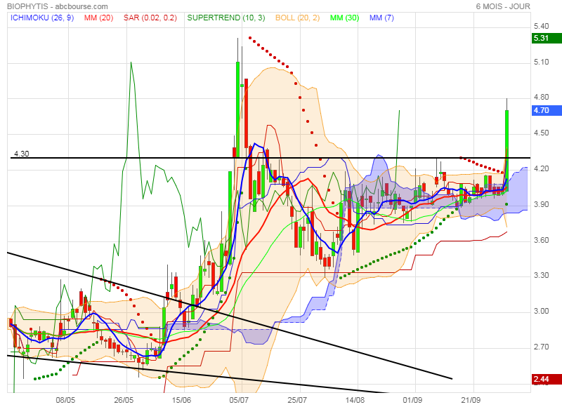The height and width of the screenshot is (407, 562).
Task: Click the 01/09 date on the axis
Action: pyautogui.click(x=412, y=400)
